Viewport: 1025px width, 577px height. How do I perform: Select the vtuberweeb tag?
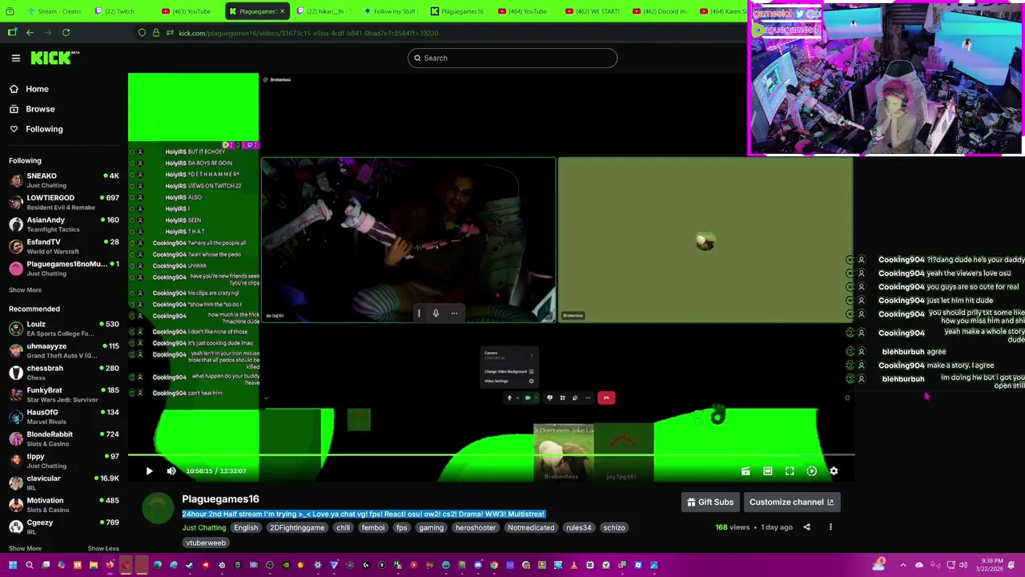(x=206, y=543)
